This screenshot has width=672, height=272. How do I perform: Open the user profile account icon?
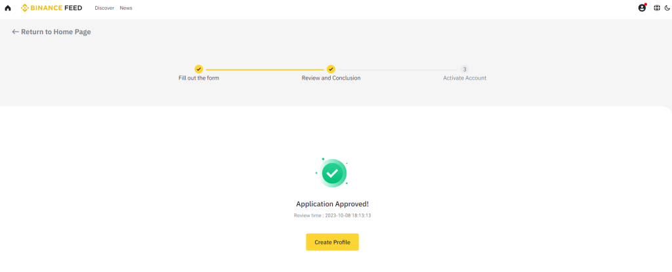tap(642, 8)
